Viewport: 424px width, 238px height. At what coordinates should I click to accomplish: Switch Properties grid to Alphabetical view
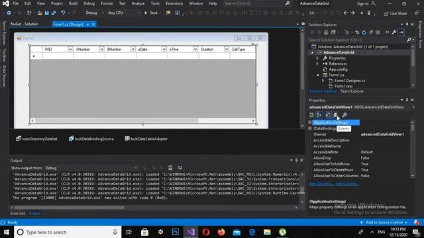pyautogui.click(x=319, y=115)
